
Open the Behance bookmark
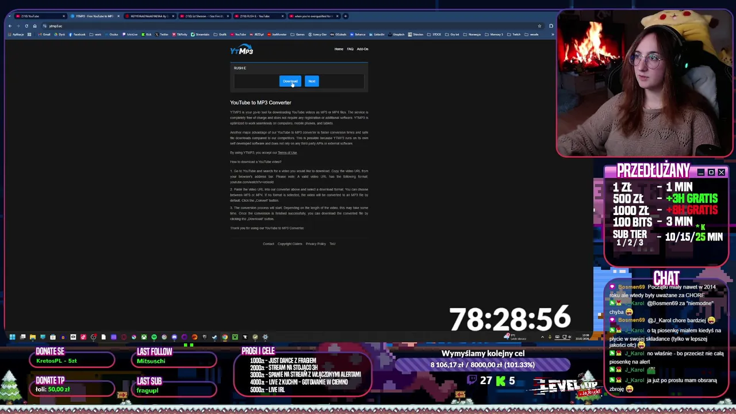click(x=358, y=34)
